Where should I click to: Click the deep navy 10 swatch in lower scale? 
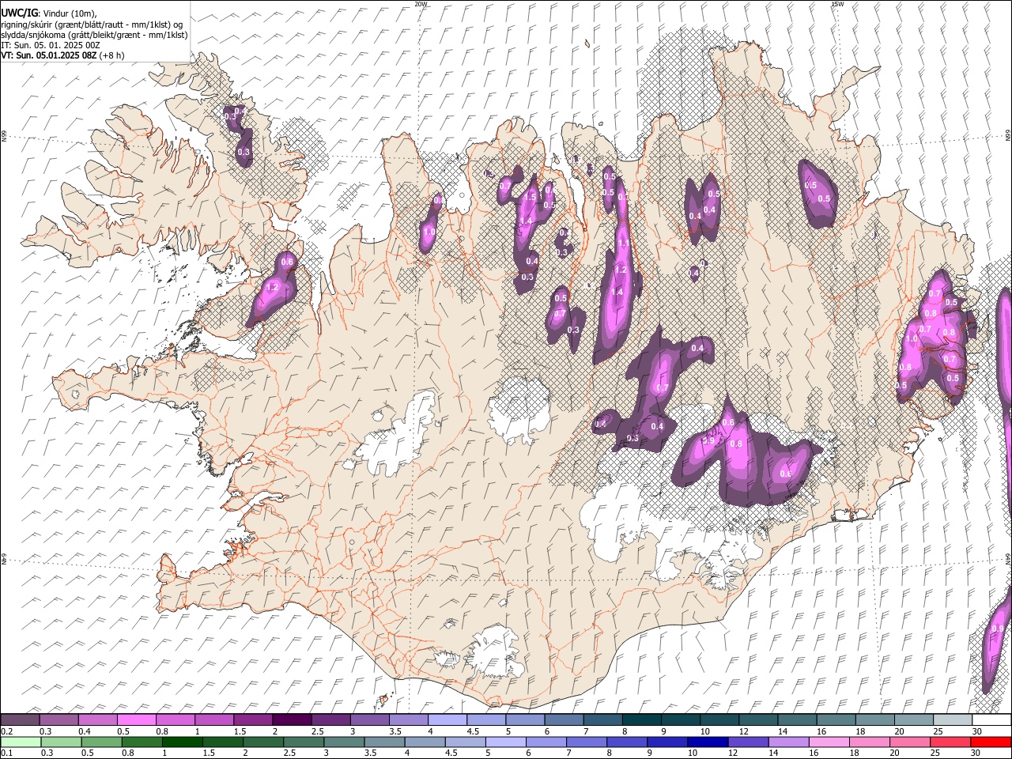coord(708,742)
